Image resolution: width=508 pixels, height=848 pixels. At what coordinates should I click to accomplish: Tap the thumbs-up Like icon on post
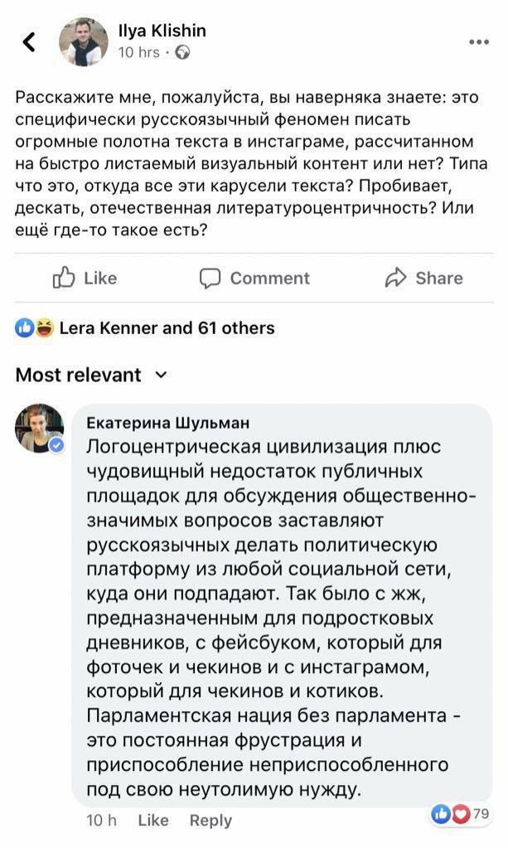coord(64,279)
